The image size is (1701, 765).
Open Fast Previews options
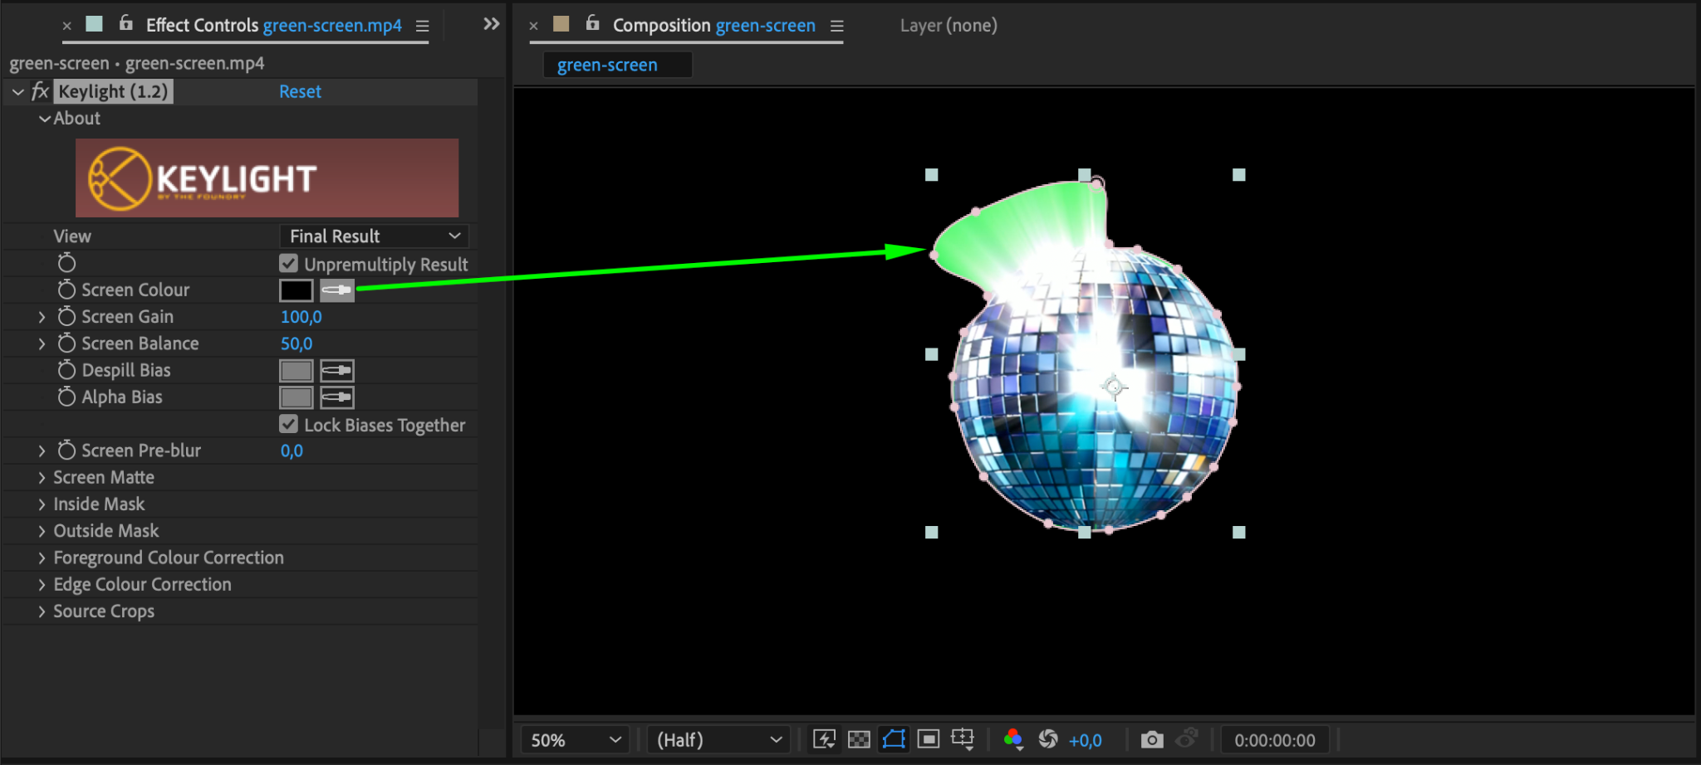click(x=824, y=739)
